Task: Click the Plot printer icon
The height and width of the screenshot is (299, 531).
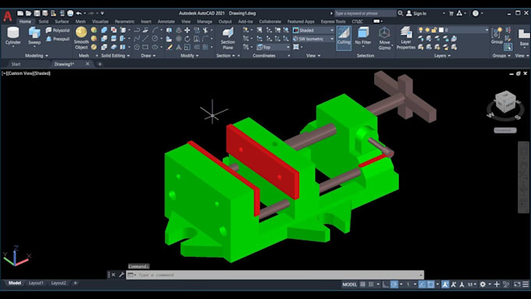Action: (70, 13)
